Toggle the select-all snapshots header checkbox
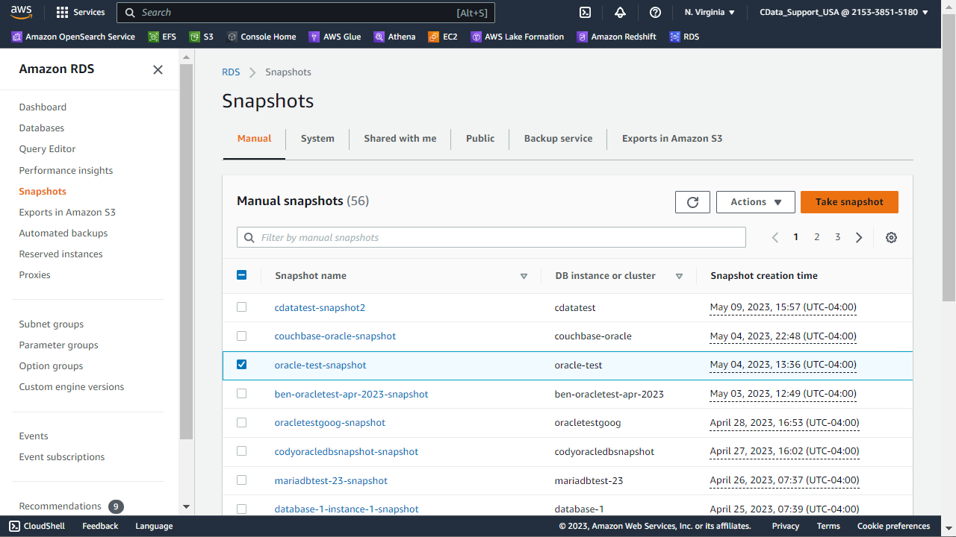This screenshot has height=537, width=956. 241,275
